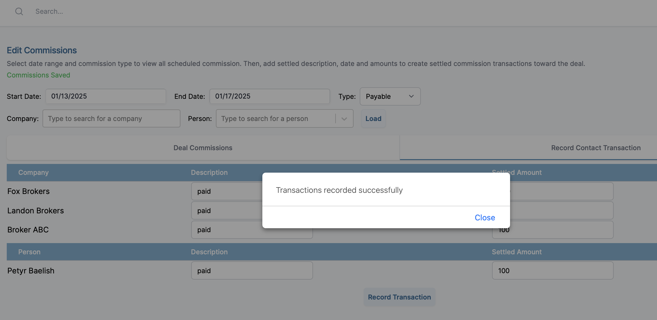
Task: Edit Petyr Baelish settled amount field
Action: (552, 271)
